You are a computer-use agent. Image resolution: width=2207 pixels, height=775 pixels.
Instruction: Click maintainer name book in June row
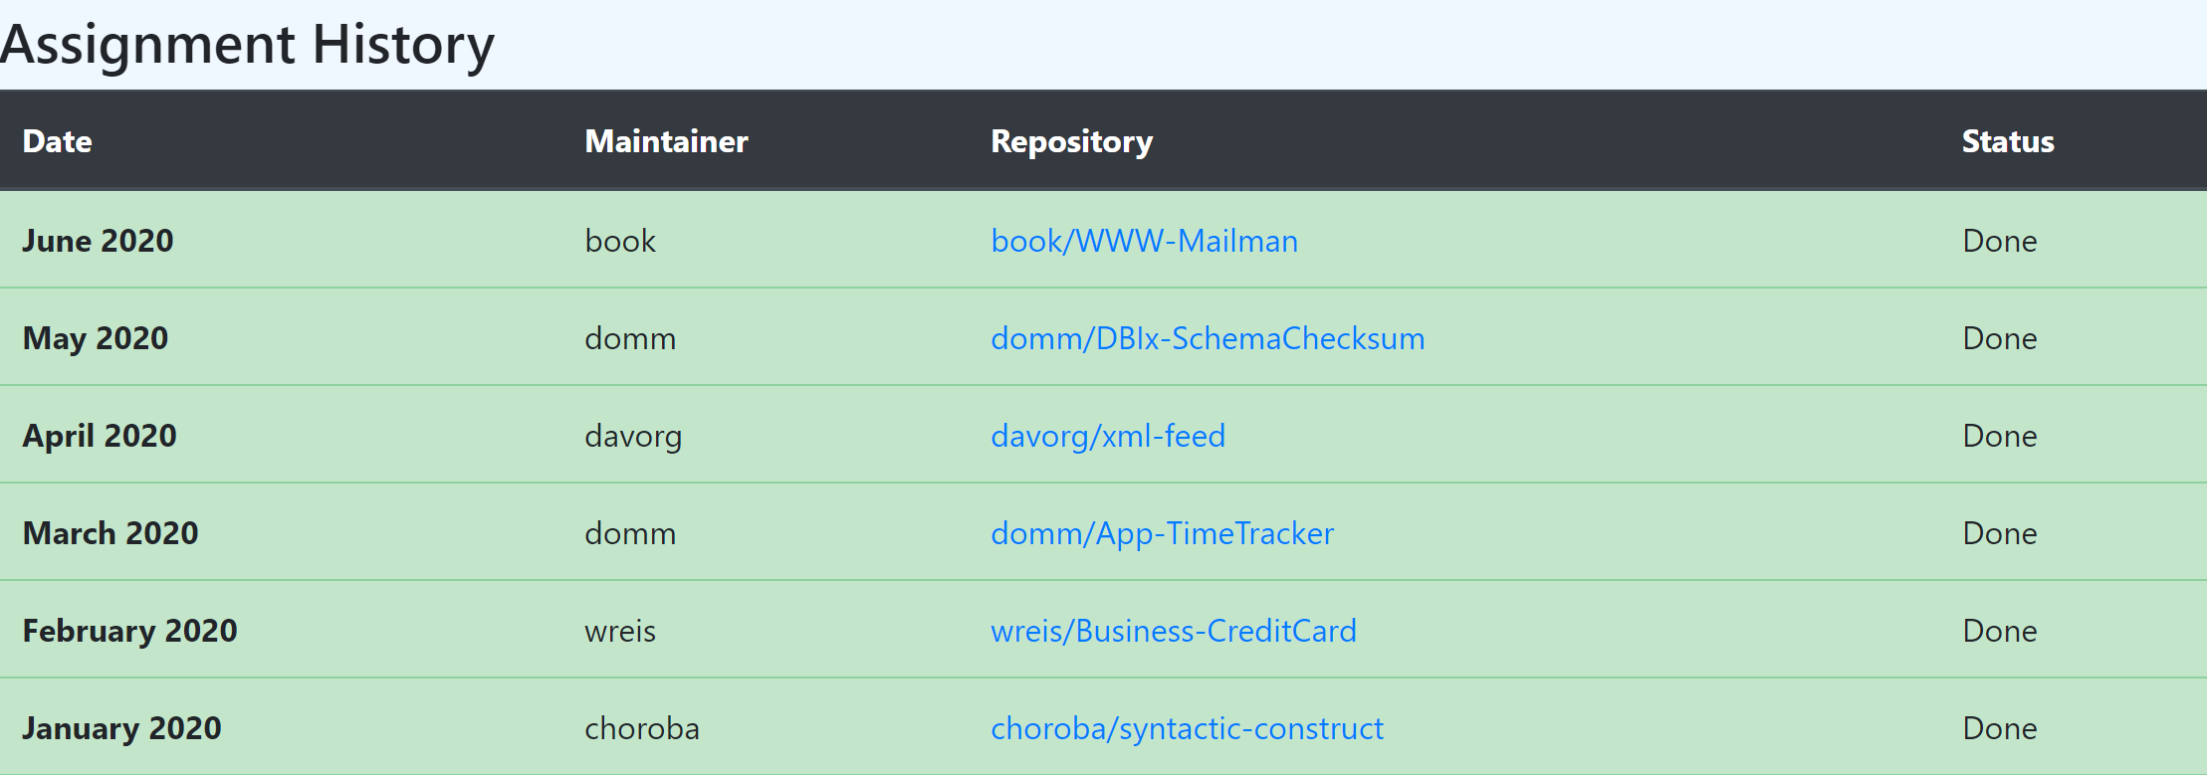click(620, 241)
